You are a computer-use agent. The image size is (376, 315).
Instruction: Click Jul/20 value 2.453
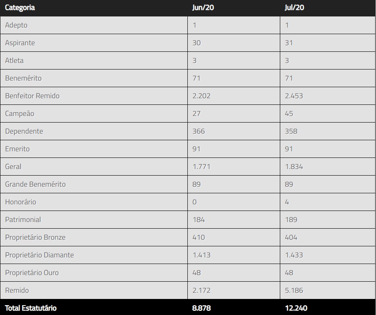pos(294,96)
